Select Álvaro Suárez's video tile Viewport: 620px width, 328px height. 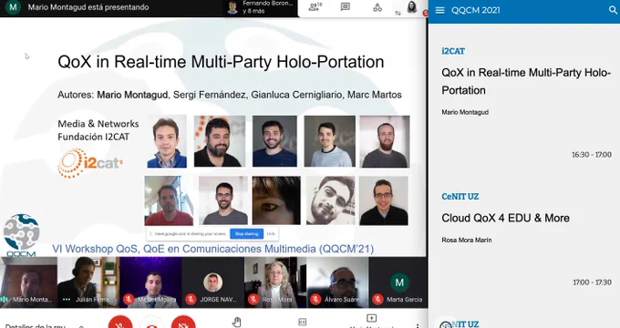tap(337, 282)
